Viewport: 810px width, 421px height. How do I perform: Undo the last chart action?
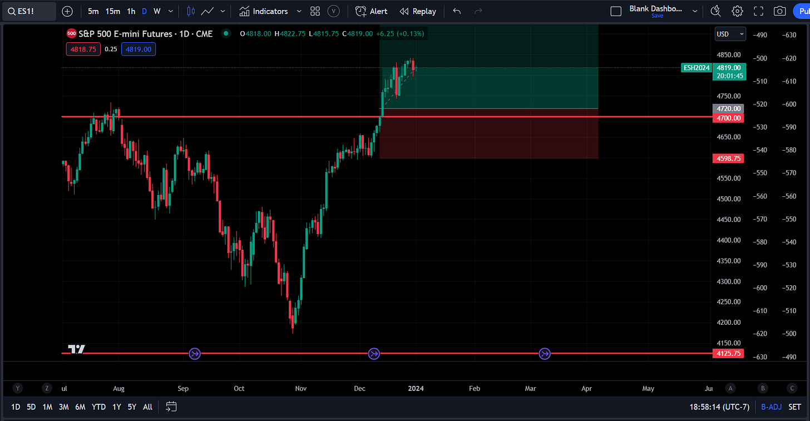point(457,11)
